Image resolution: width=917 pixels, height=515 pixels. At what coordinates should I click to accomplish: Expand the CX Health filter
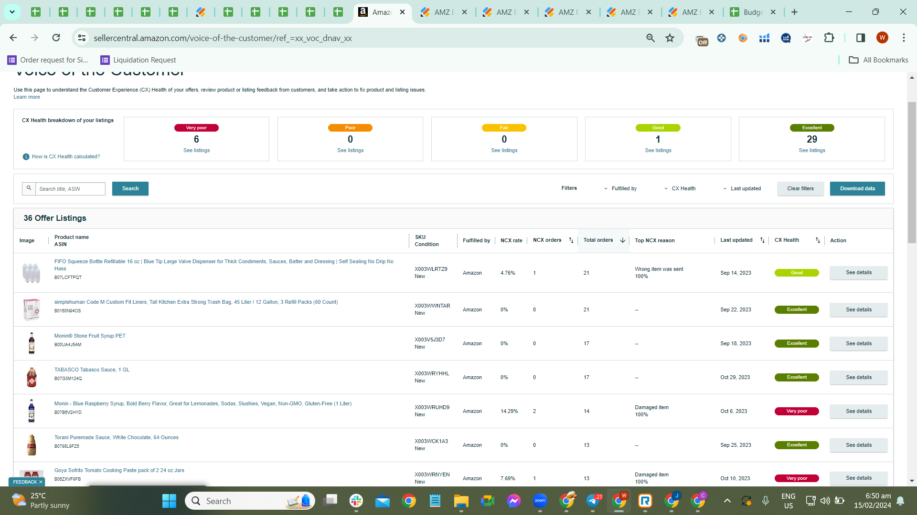point(680,189)
